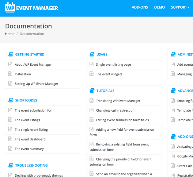Click document icon beside Managing
Viewport: 193px width, 177px height.
coord(173,74)
